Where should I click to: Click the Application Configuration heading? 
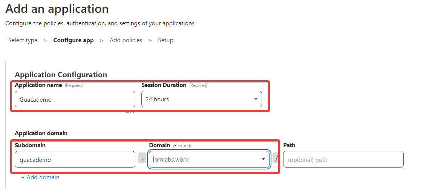coord(61,75)
